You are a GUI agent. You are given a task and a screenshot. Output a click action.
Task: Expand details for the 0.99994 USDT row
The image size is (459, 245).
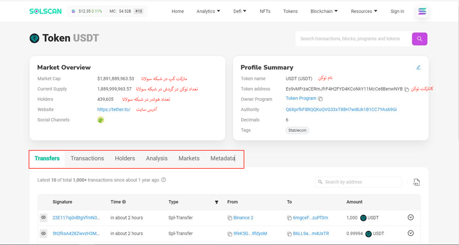pos(411,233)
